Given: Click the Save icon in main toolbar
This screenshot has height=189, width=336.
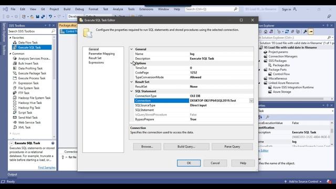Looking at the screenshot, I should tap(38, 16).
